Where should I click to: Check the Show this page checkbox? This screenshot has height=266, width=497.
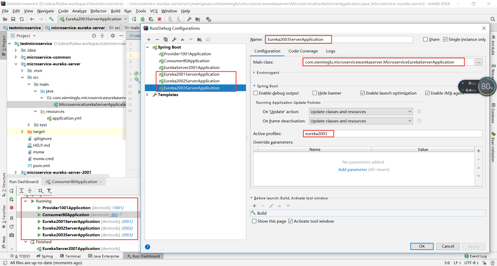pos(254,221)
